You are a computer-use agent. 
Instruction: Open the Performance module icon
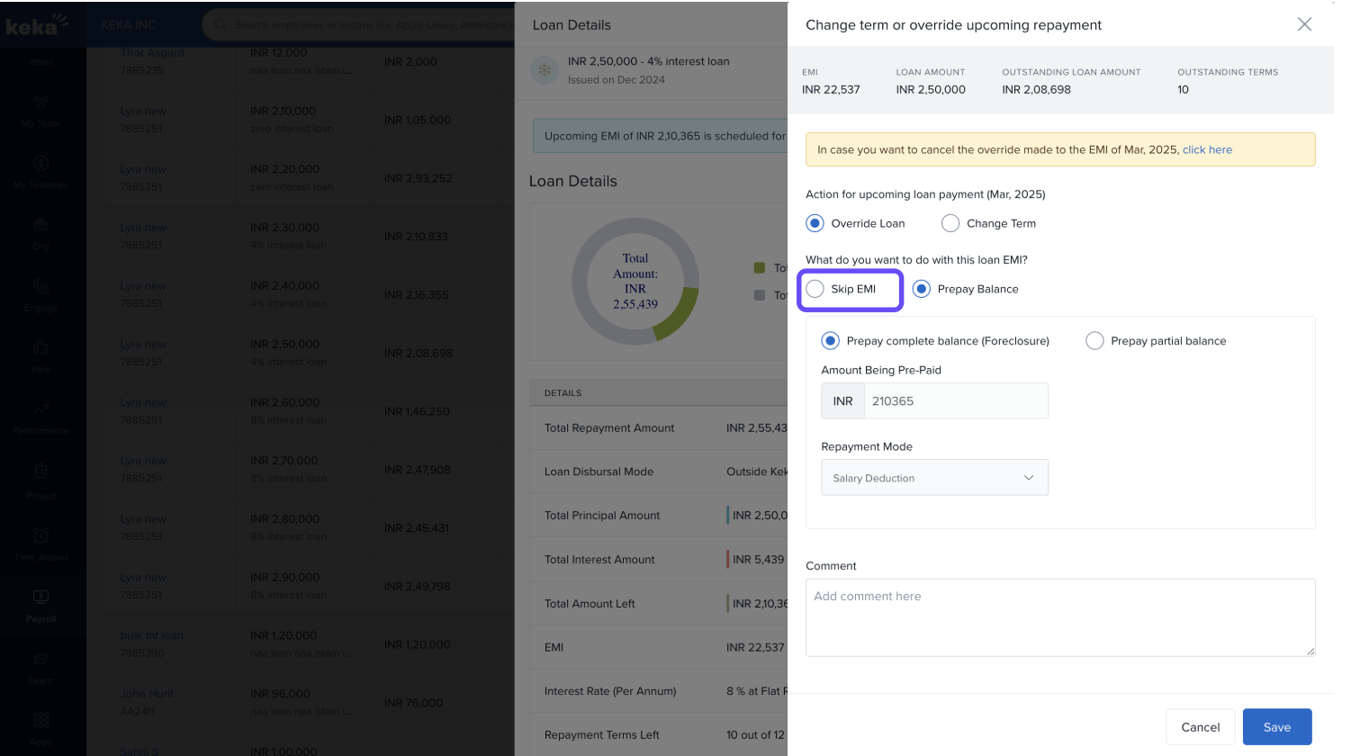tap(41, 417)
